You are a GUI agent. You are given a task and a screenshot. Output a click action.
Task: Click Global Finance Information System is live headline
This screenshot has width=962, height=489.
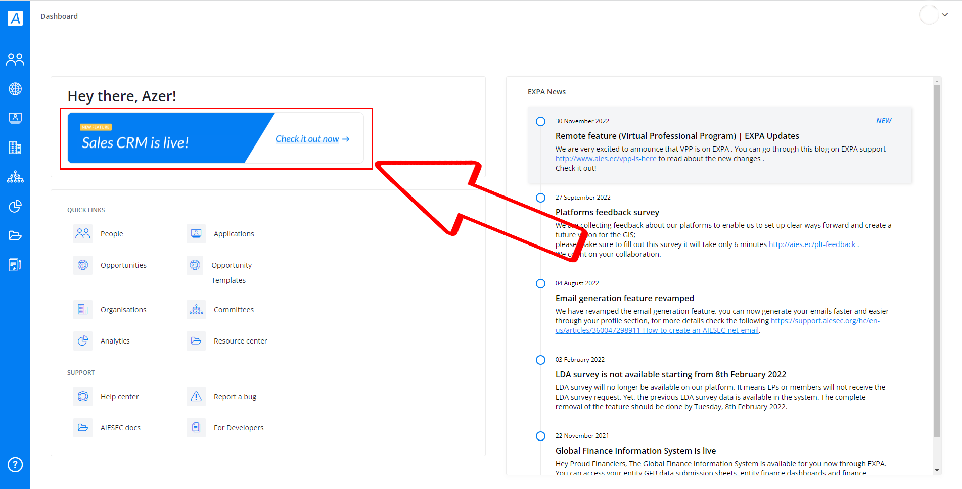[635, 451]
